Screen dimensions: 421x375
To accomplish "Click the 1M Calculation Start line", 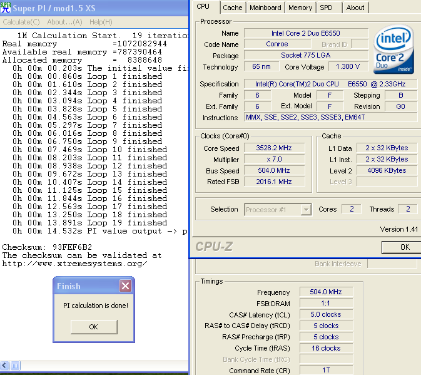I will point(103,36).
